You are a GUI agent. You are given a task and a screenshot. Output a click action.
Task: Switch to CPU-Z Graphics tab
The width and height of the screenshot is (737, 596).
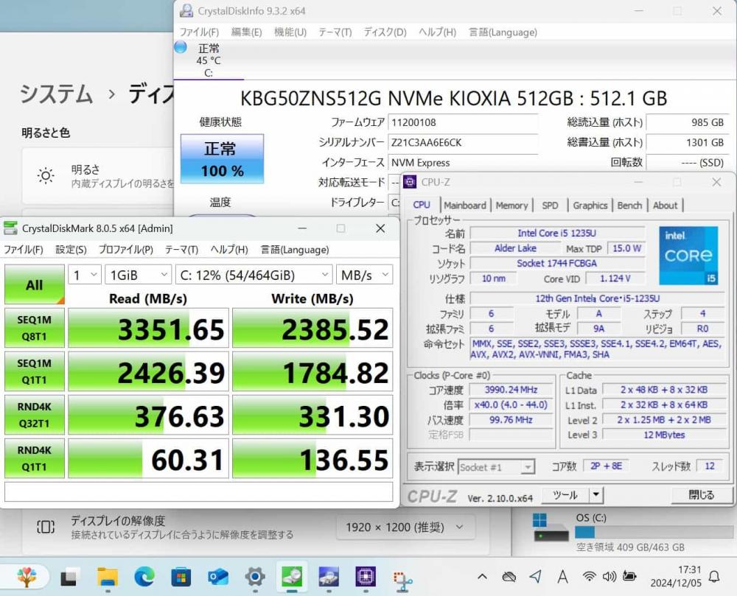(x=590, y=206)
